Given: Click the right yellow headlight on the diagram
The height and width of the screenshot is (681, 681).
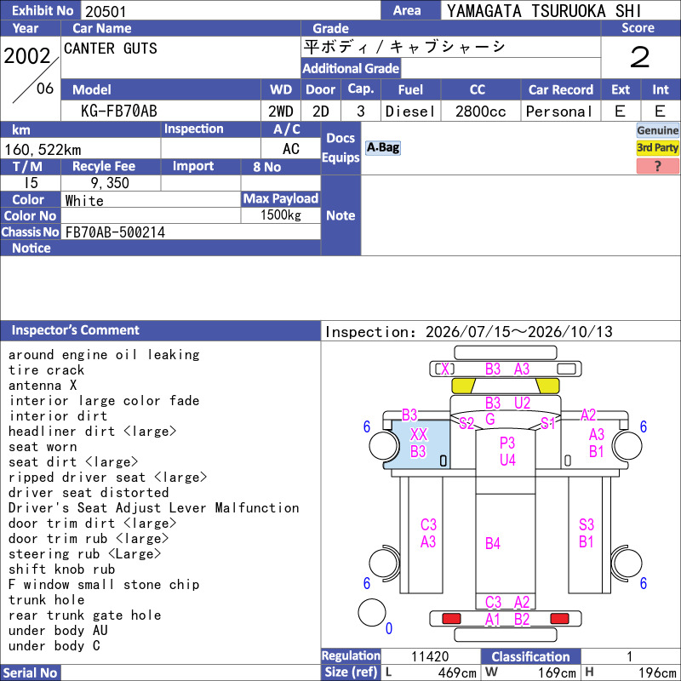Looking at the screenshot, I should click(547, 386).
